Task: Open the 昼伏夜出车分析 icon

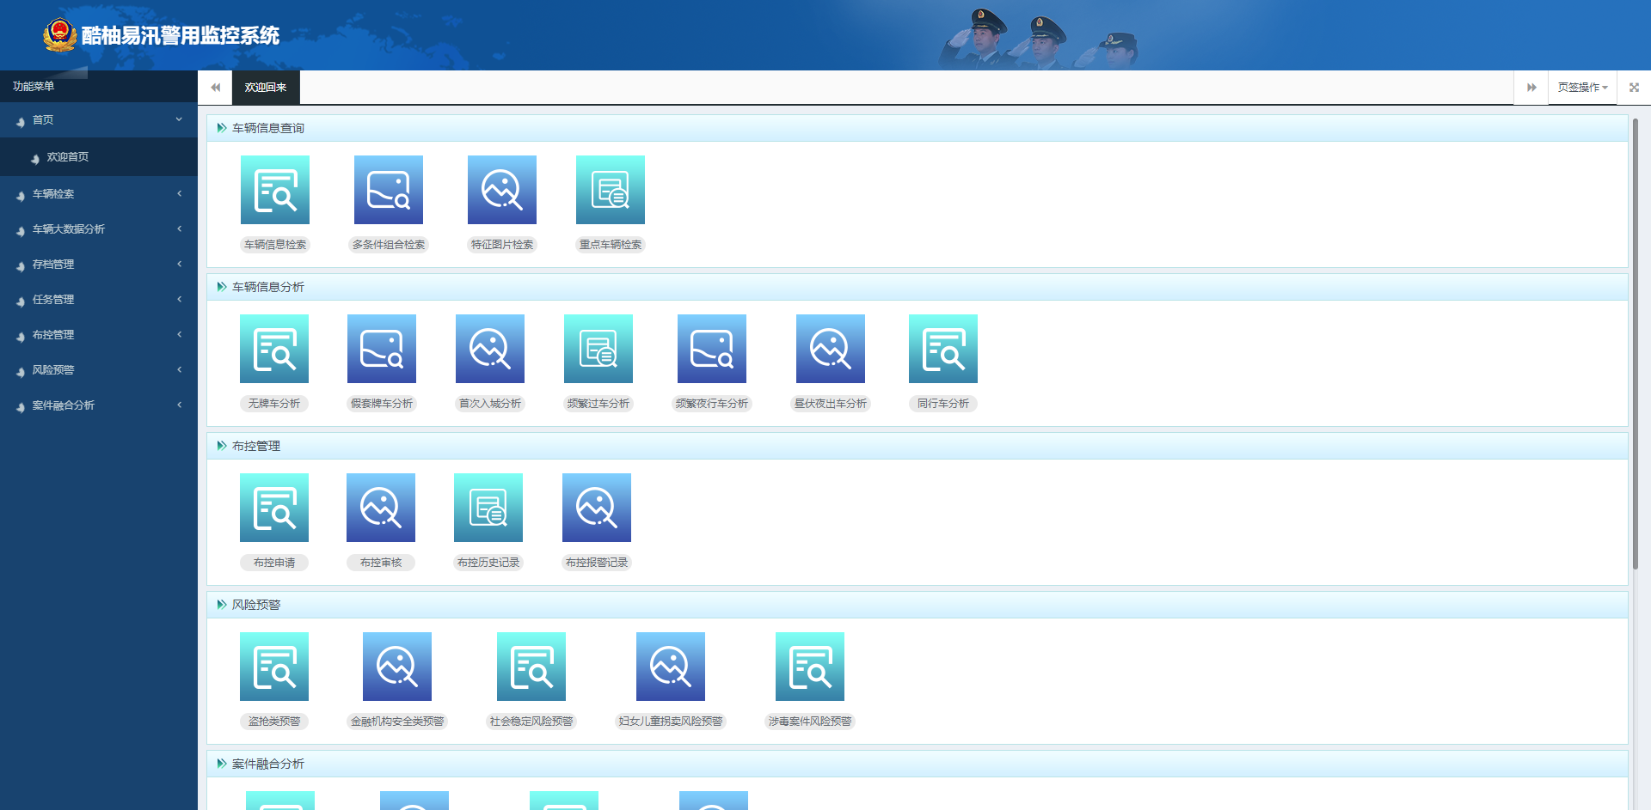Action: pyautogui.click(x=831, y=349)
